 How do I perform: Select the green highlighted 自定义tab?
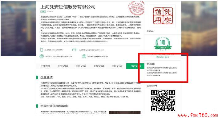tap(135, 66)
